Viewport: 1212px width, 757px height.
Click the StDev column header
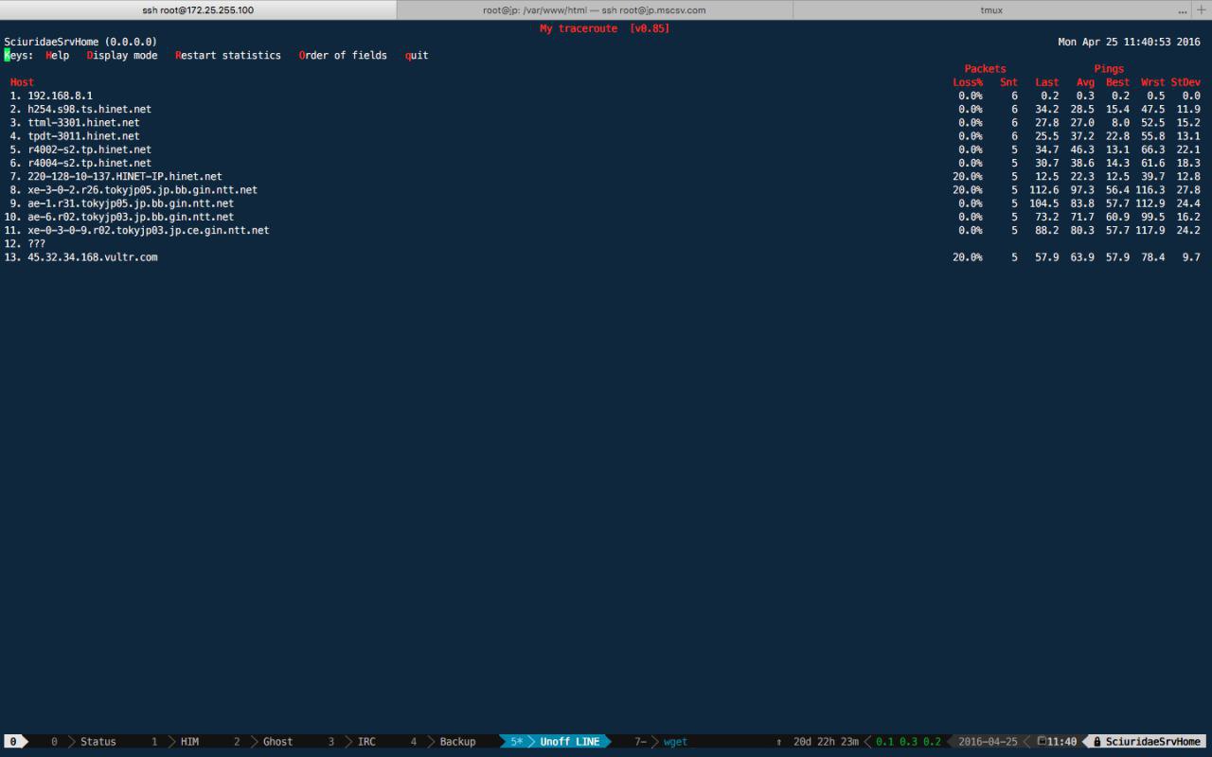click(1185, 82)
